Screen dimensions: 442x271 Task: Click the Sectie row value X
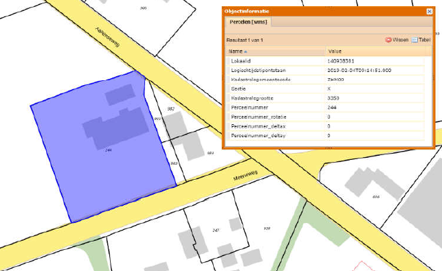(329, 89)
